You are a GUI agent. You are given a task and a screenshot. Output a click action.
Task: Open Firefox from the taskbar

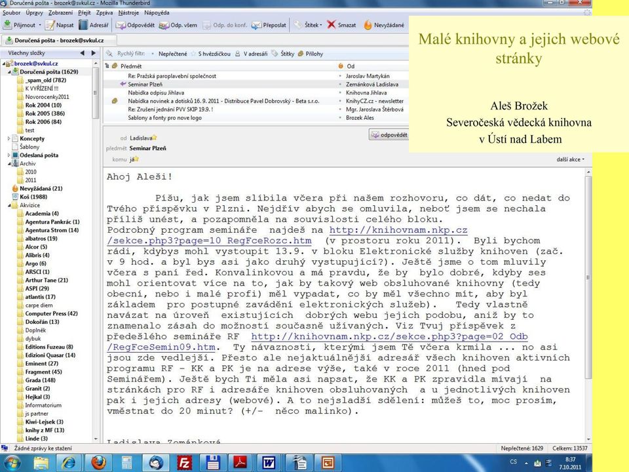[x=99, y=463]
